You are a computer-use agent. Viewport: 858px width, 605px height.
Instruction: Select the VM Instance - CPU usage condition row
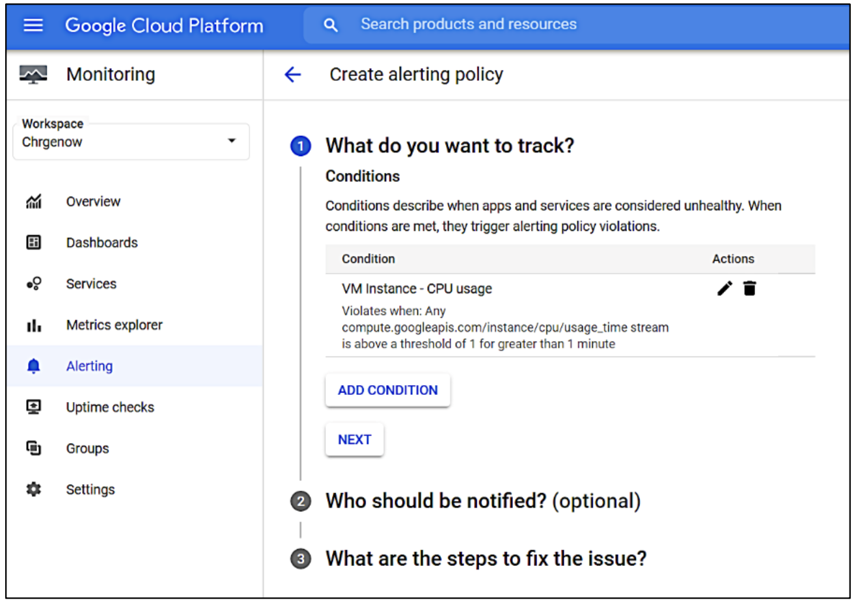click(415, 288)
